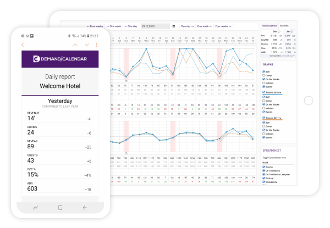Toggle the Rooms 2018 series checkbox
Viewport: 330px width, 228px height.
pos(263,93)
